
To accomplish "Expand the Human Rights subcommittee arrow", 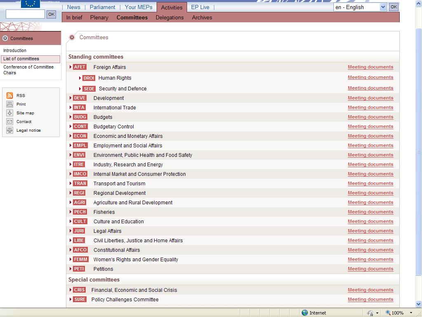I will point(80,78).
